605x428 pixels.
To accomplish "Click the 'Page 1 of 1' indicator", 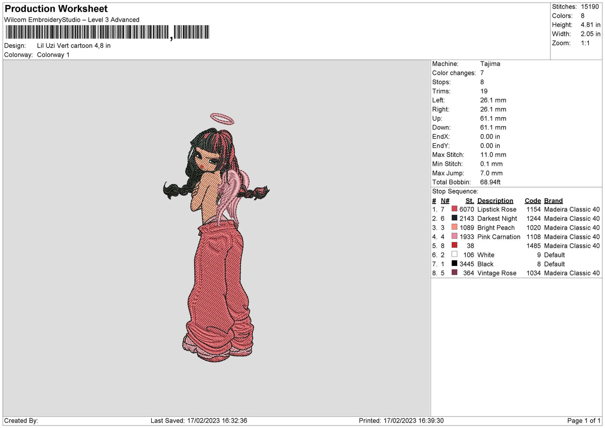I will tap(584, 420).
